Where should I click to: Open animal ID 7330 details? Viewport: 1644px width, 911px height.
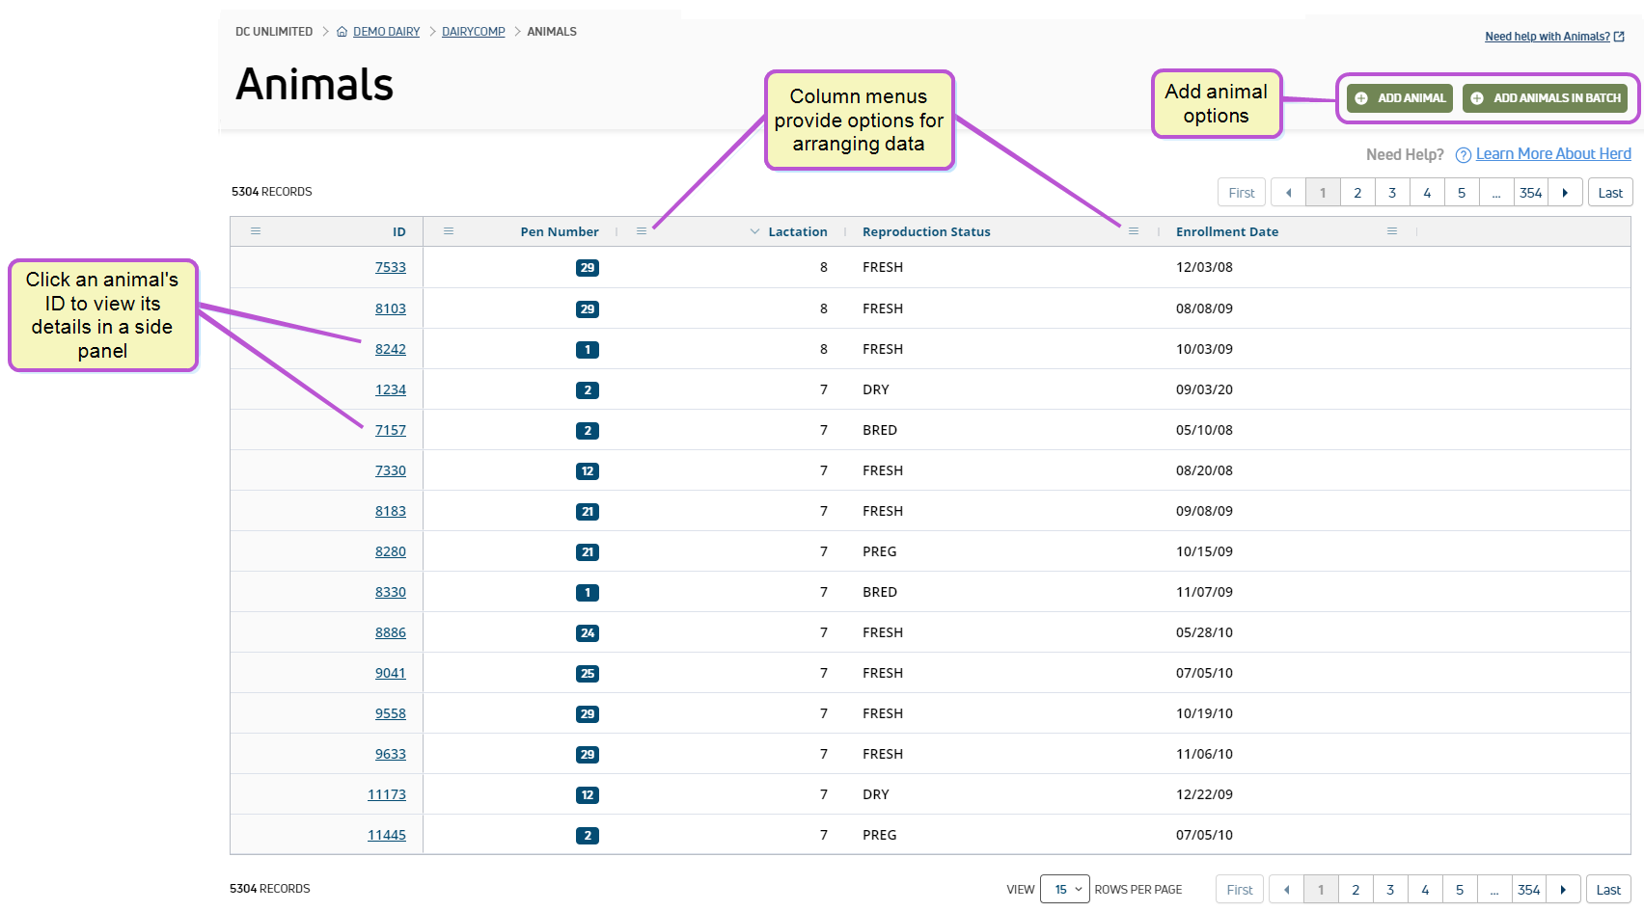[x=391, y=471]
